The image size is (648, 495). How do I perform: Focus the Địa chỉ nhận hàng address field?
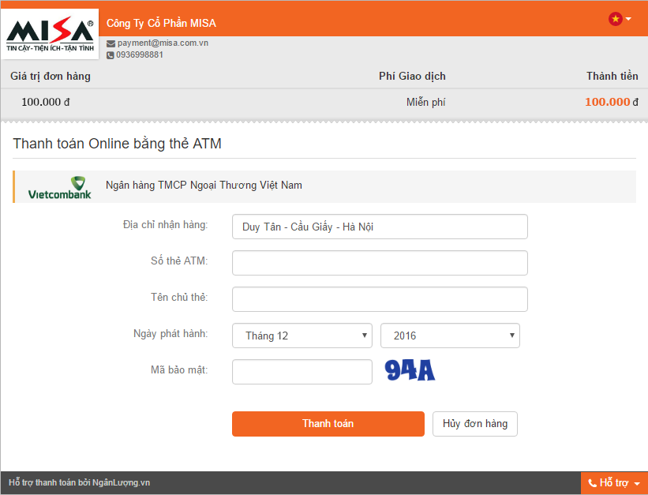point(380,227)
